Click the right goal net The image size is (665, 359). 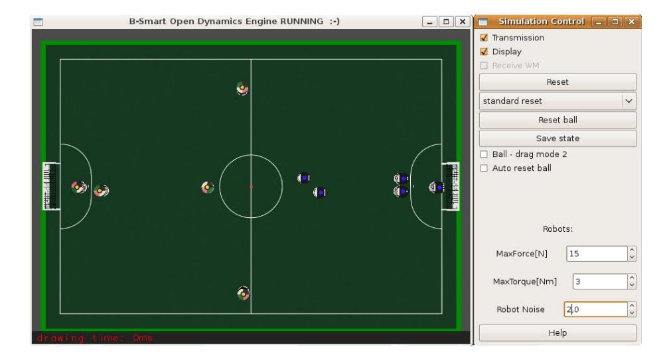(451, 187)
